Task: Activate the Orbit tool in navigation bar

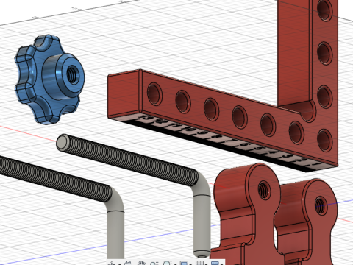Action: [112, 264]
